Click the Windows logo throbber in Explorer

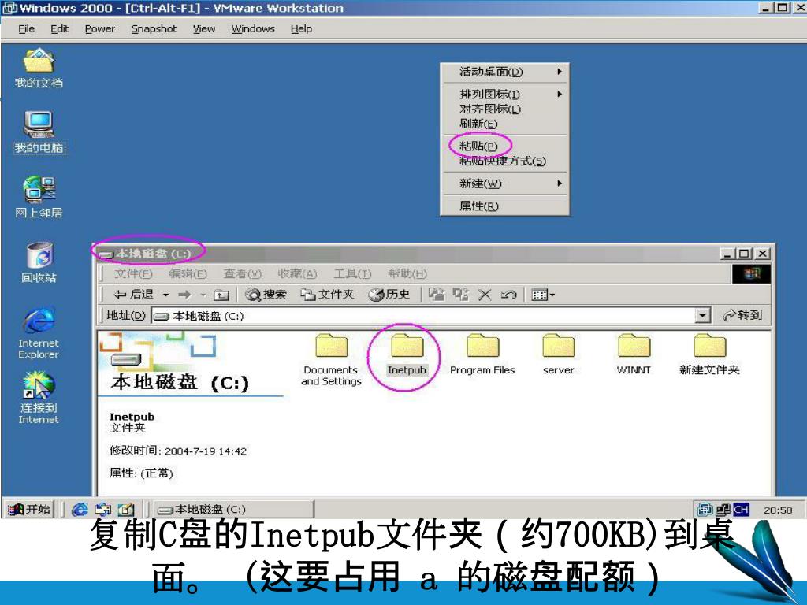tap(751, 273)
